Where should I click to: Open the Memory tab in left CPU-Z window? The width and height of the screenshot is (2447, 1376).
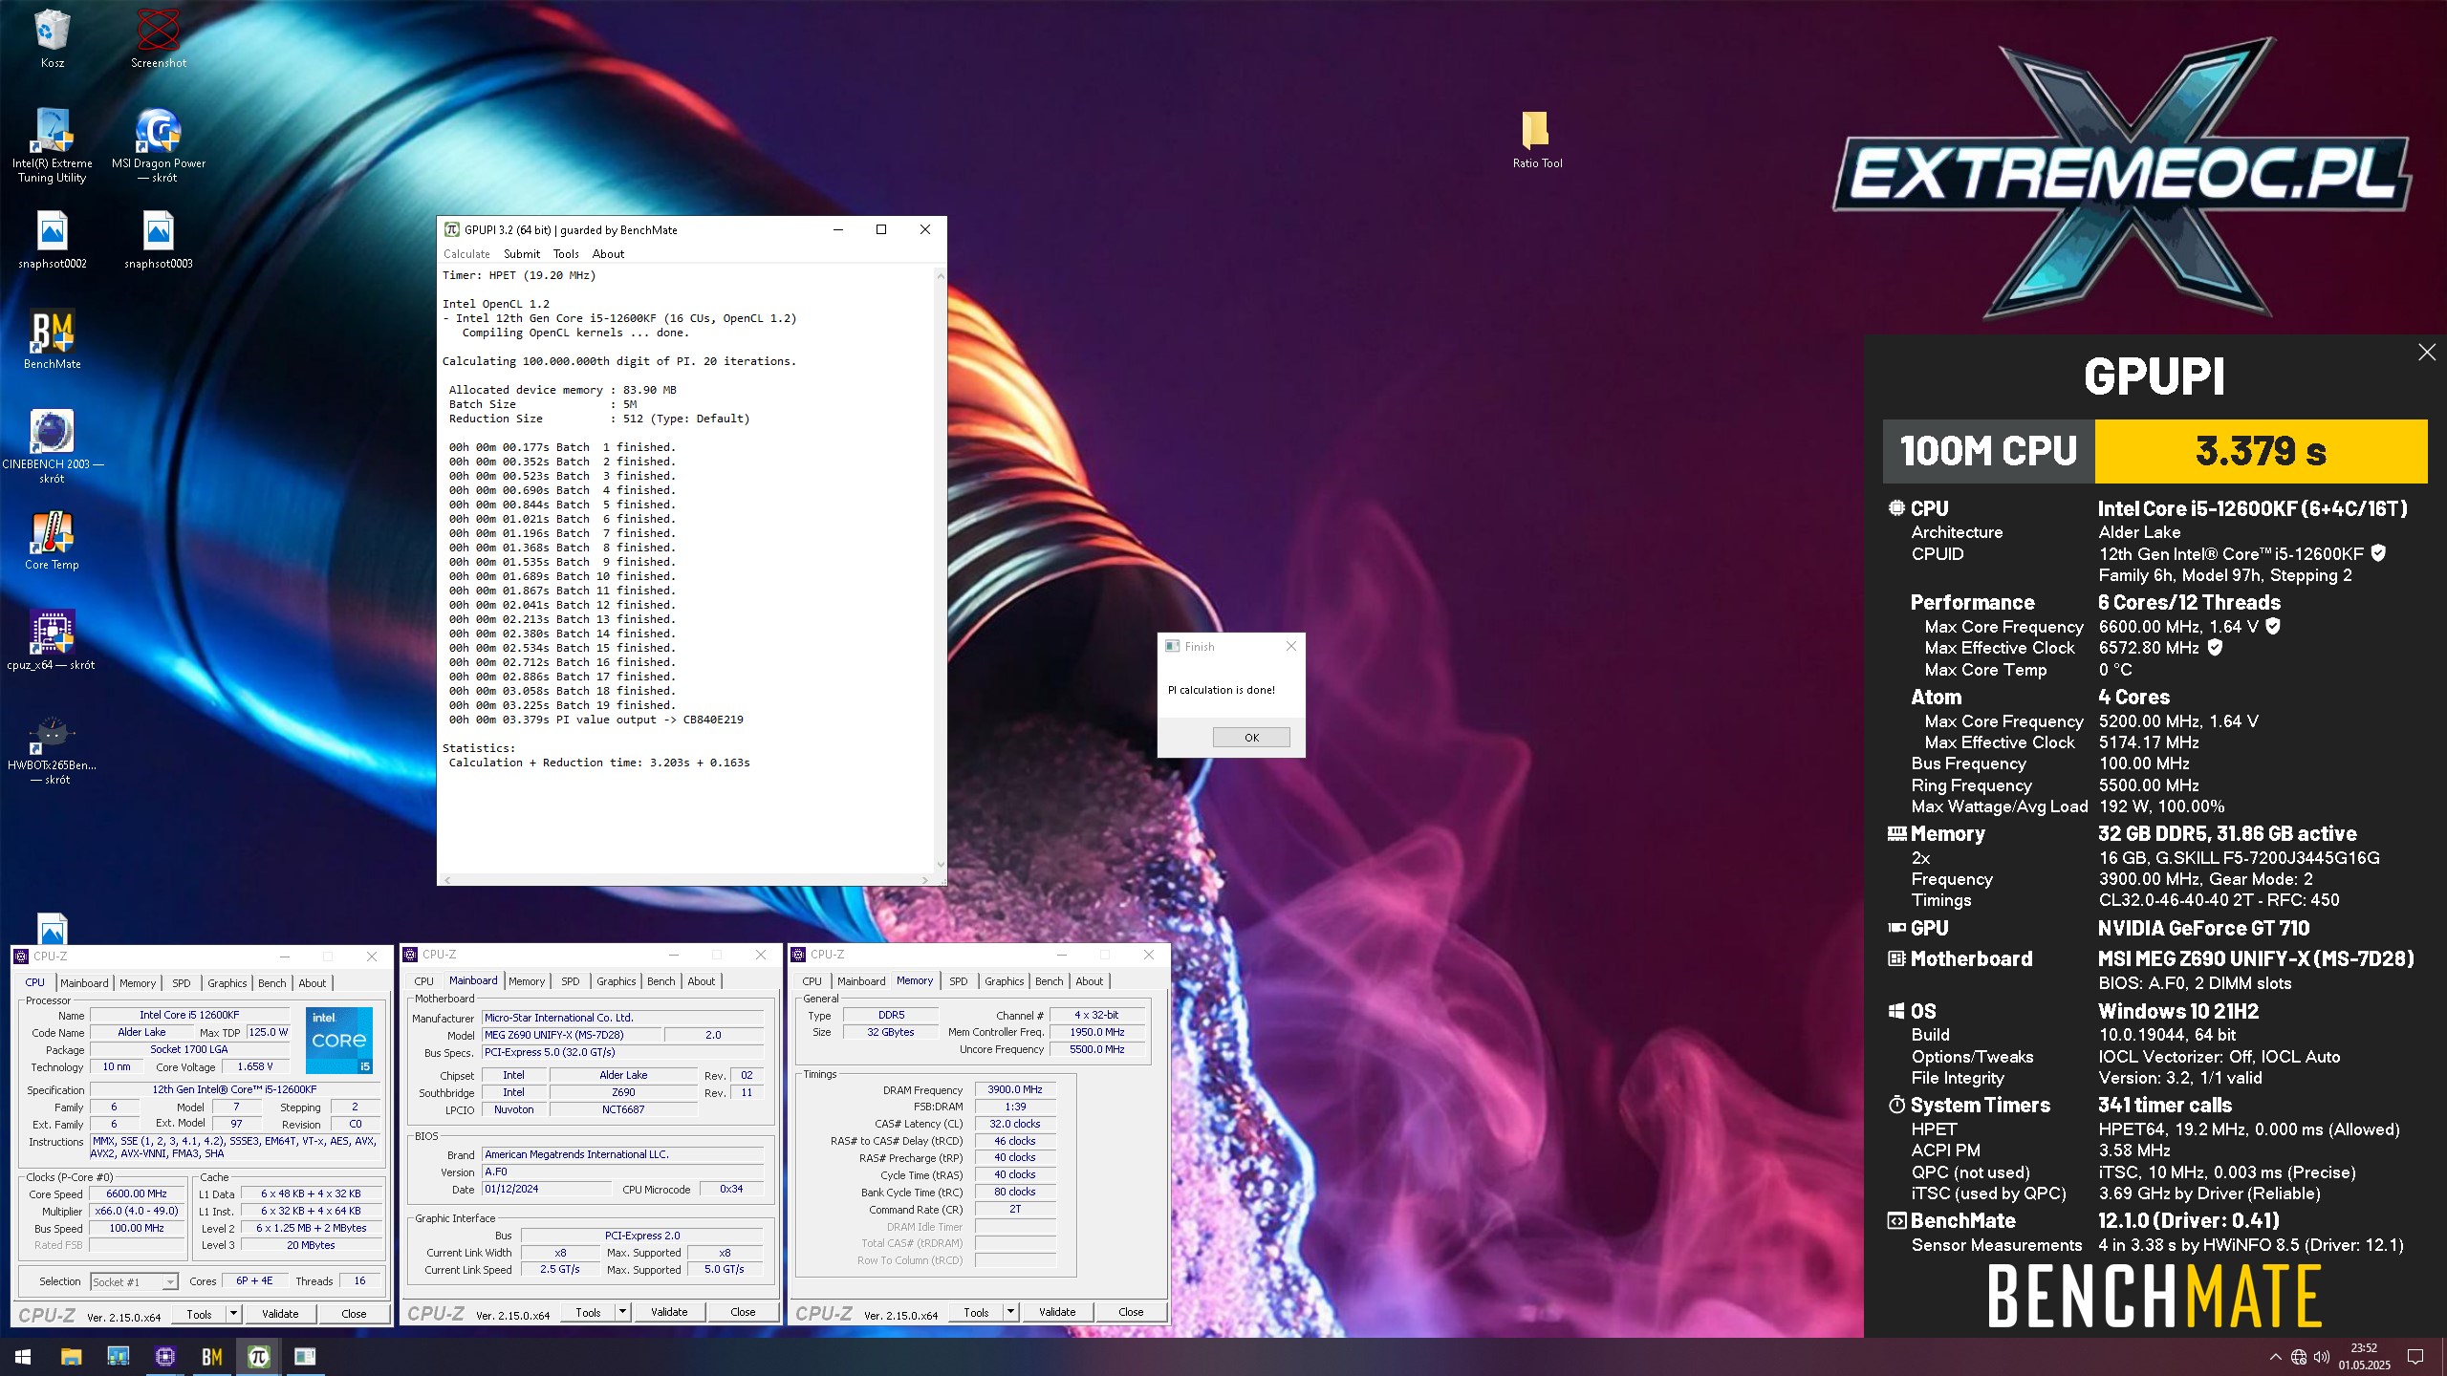coord(138,983)
